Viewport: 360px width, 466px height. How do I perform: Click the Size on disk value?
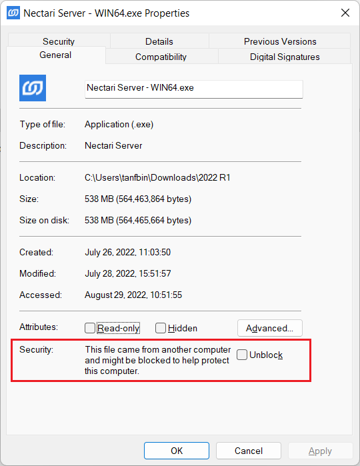pos(138,220)
